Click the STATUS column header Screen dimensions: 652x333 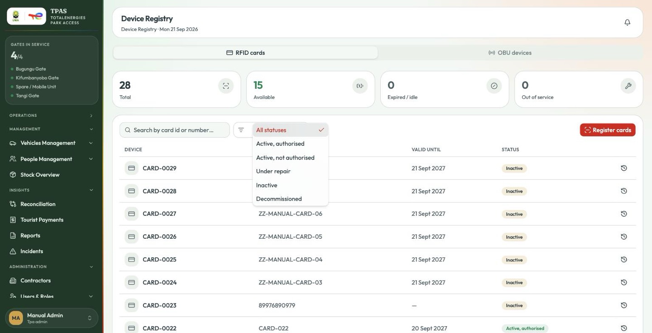coord(510,150)
